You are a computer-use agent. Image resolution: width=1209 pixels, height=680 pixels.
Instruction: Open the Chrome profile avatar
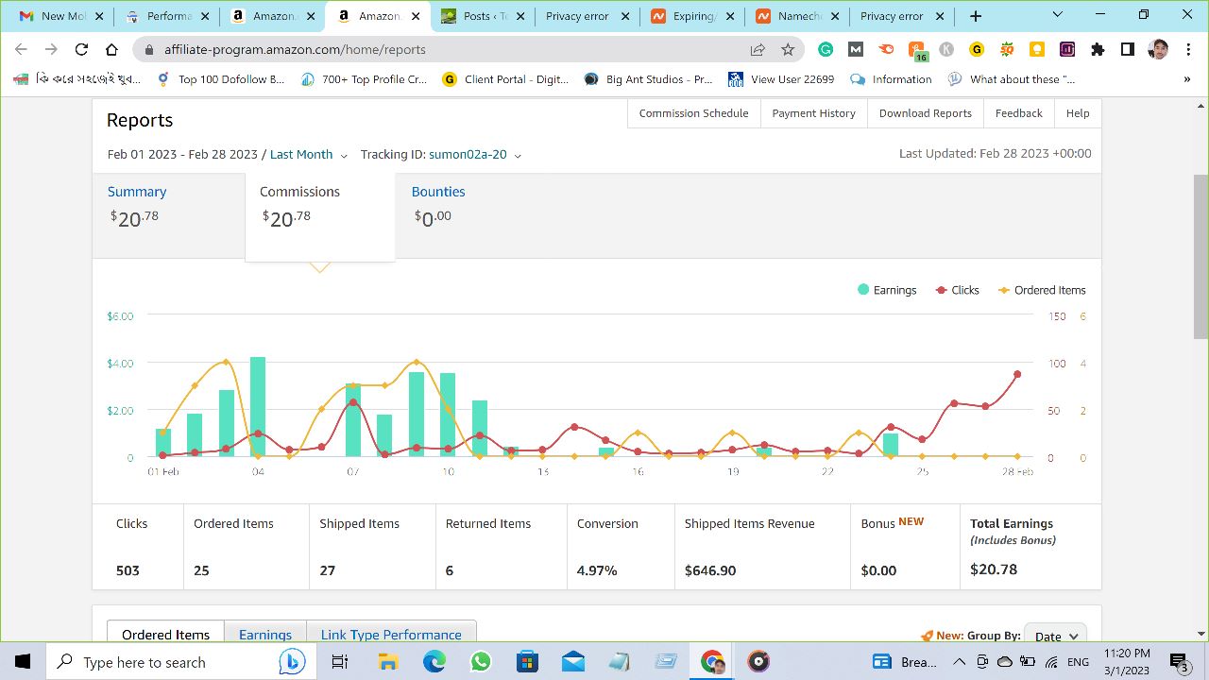[x=1159, y=50]
